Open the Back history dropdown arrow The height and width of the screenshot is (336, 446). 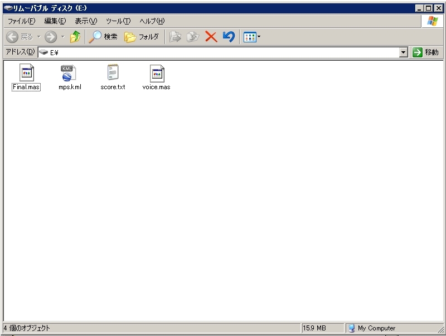[x=38, y=37]
